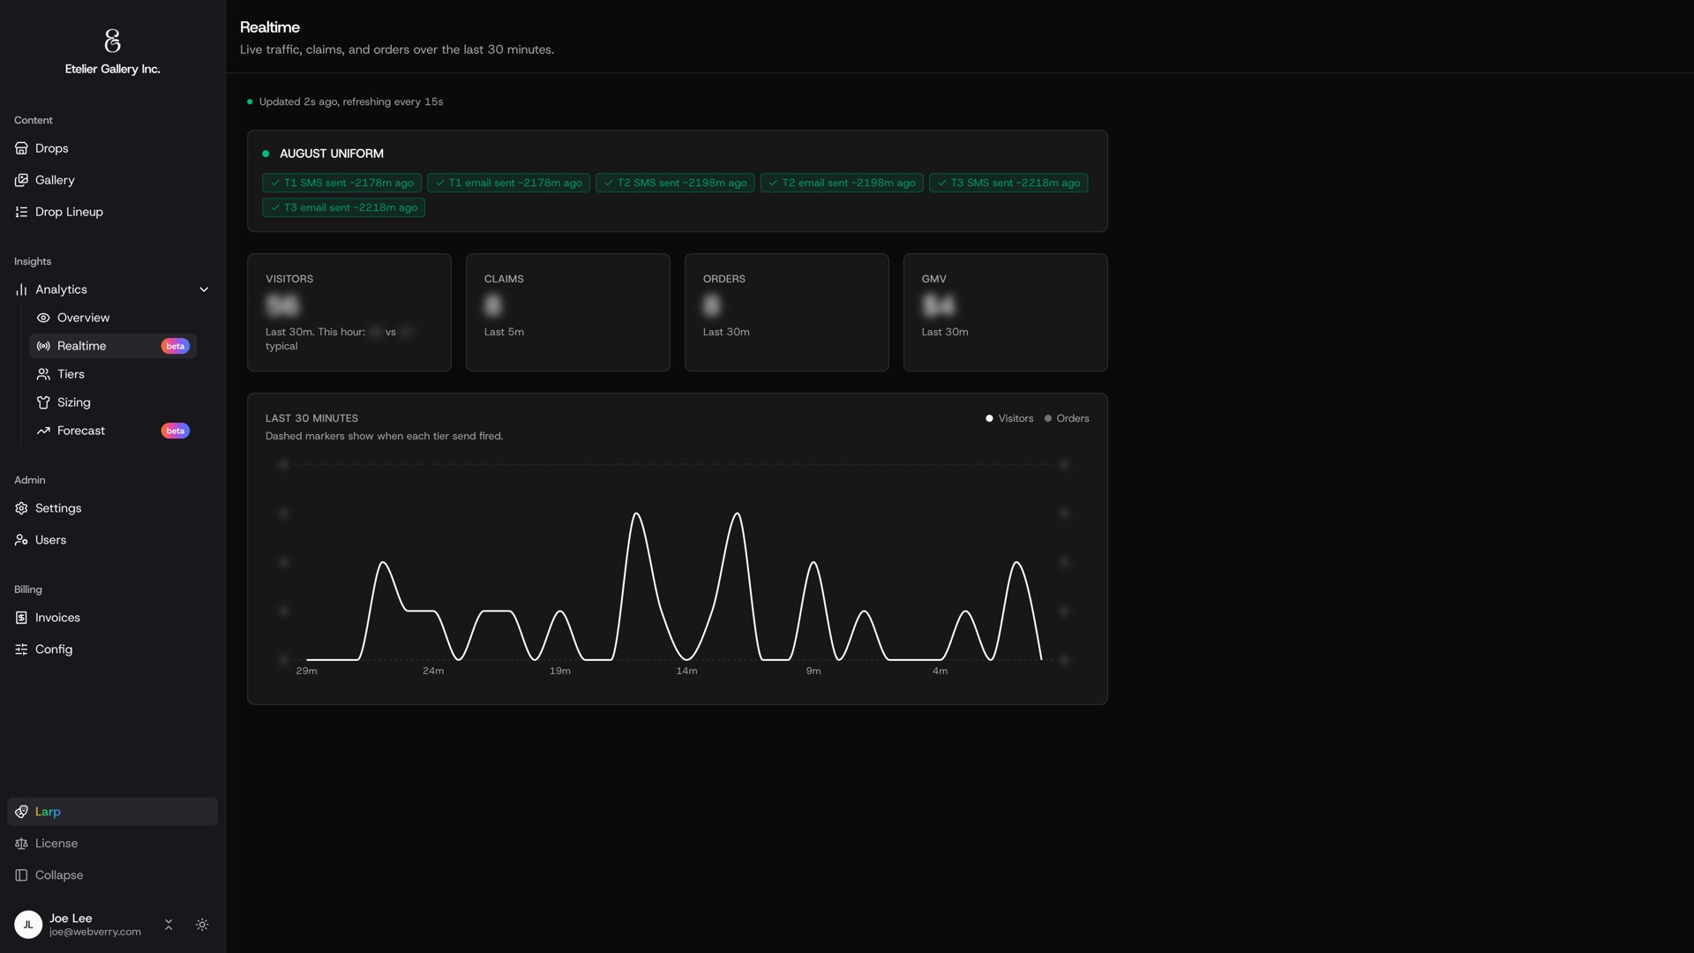1694x953 pixels.
Task: Click the License scales icon
Action: pyautogui.click(x=21, y=844)
